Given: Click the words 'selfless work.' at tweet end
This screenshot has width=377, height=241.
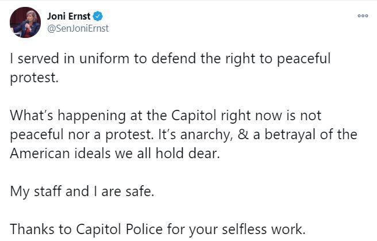Looking at the screenshot, I should pyautogui.click(x=264, y=229).
